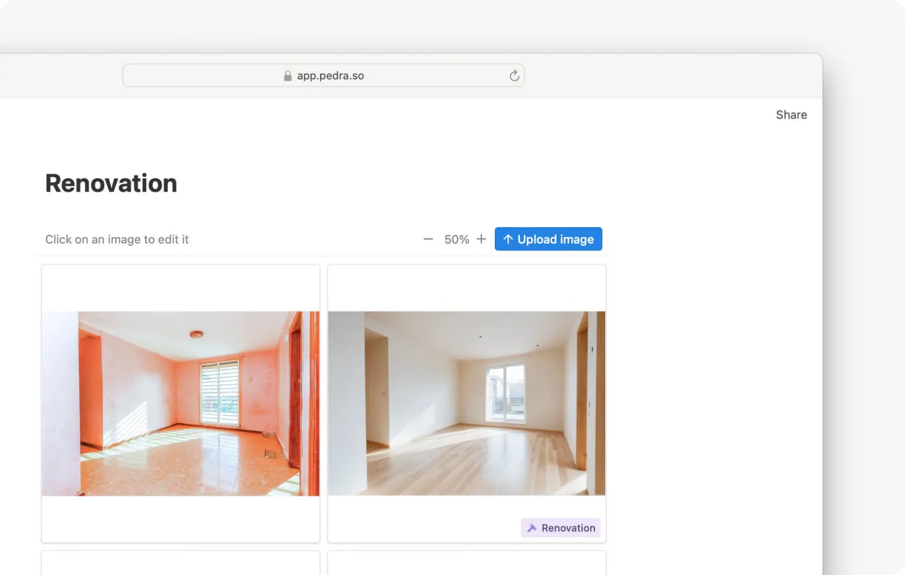
Task: Increase zoom with the plus icon
Action: 482,239
